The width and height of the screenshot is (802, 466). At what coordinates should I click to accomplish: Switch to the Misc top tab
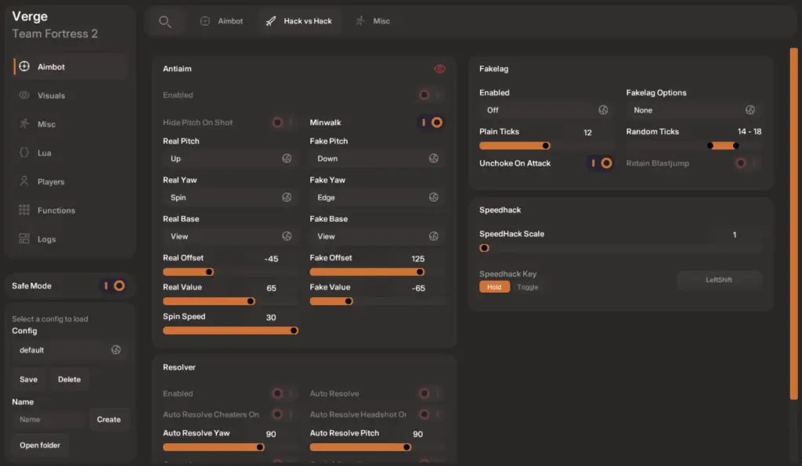click(x=373, y=21)
